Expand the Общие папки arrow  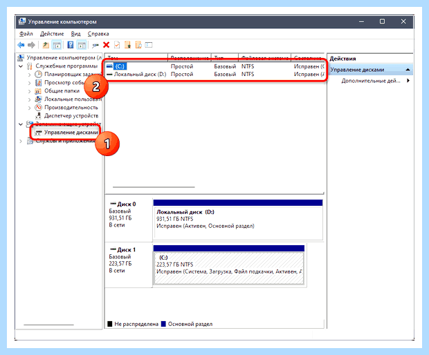(30, 91)
